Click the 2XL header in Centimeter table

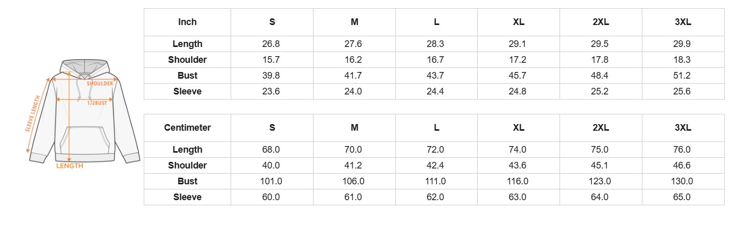600,128
